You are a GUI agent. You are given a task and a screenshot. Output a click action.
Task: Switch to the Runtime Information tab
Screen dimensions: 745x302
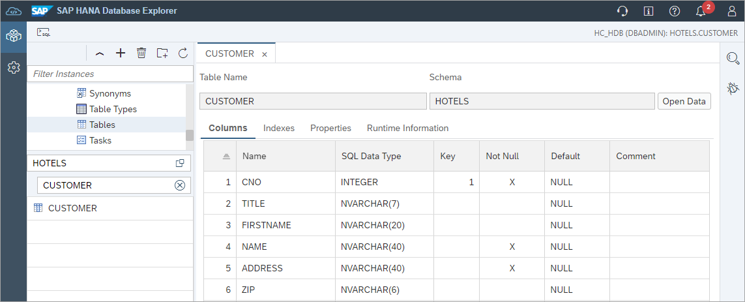[x=407, y=128]
